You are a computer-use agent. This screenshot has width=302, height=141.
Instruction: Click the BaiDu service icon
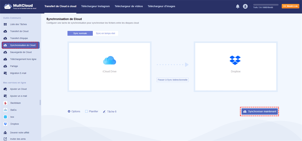5,110
